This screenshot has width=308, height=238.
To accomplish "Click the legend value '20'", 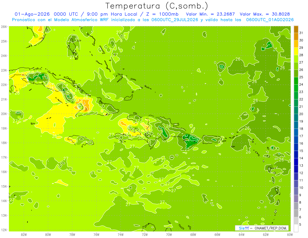I will [x=301, y=114].
